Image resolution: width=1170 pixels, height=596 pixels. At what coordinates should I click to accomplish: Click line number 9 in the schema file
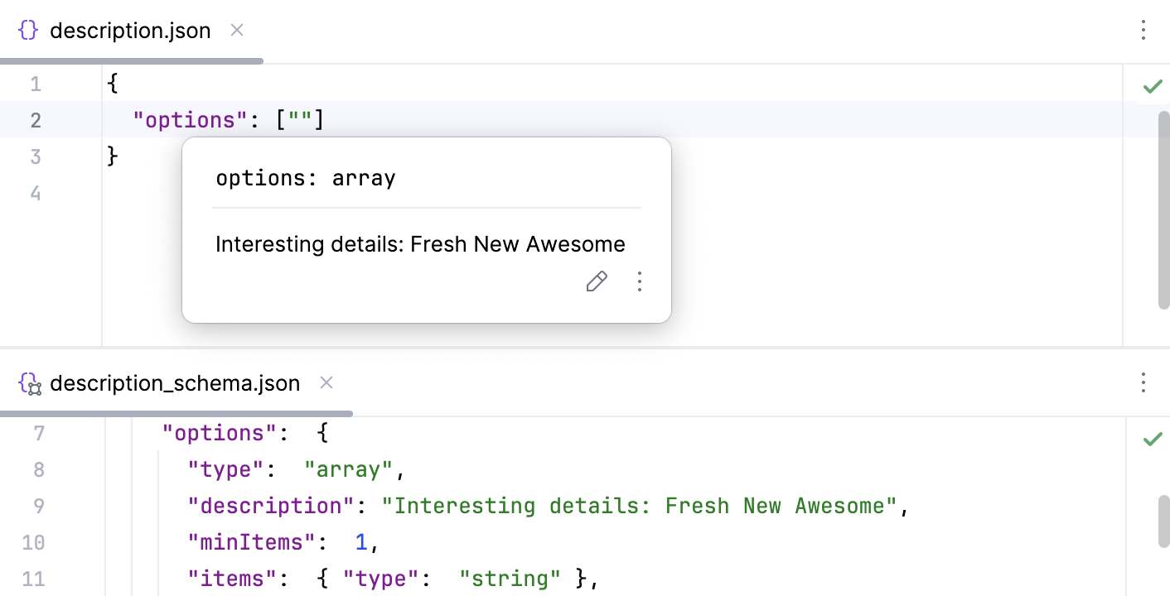(38, 505)
